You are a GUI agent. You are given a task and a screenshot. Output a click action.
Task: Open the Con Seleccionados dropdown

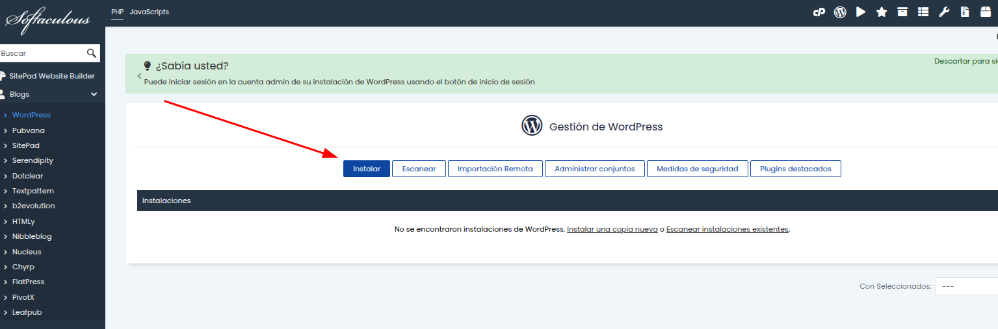tap(967, 286)
